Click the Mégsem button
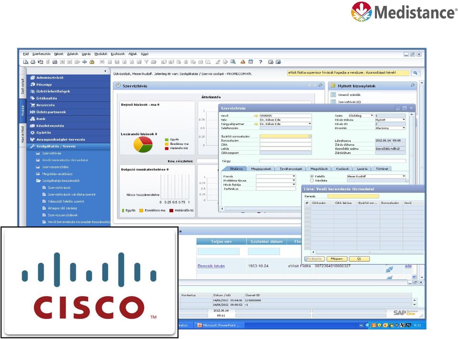The width and height of the screenshot is (458, 339). pyautogui.click(x=336, y=259)
